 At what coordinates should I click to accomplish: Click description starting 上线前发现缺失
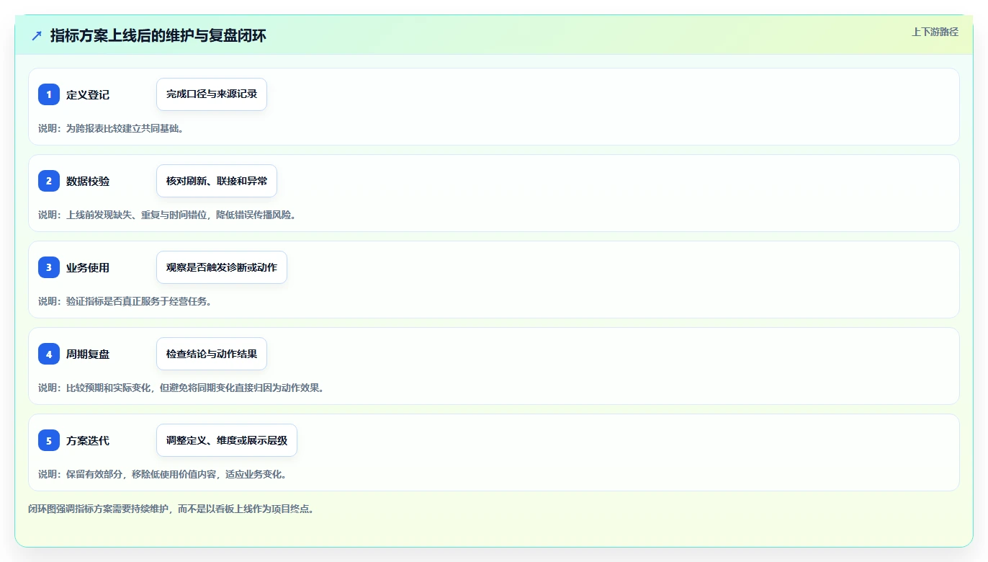pos(167,215)
